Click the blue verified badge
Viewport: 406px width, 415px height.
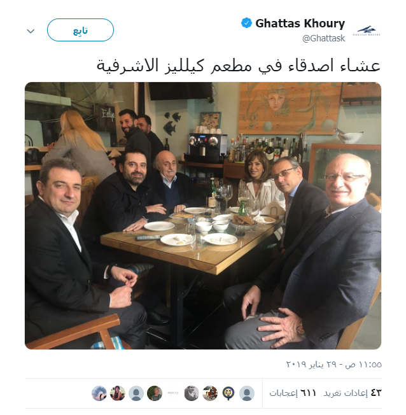tap(246, 23)
